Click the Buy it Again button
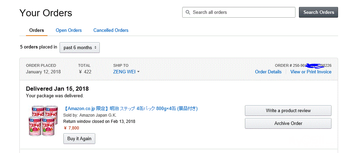 pyautogui.click(x=79, y=139)
